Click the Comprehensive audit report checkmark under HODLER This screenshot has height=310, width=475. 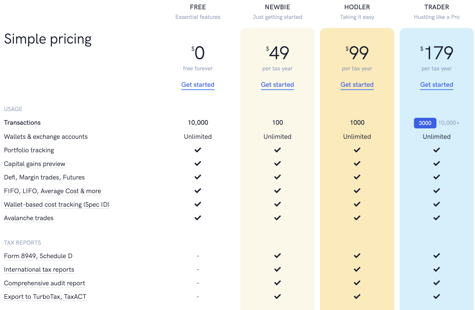pyautogui.click(x=357, y=283)
